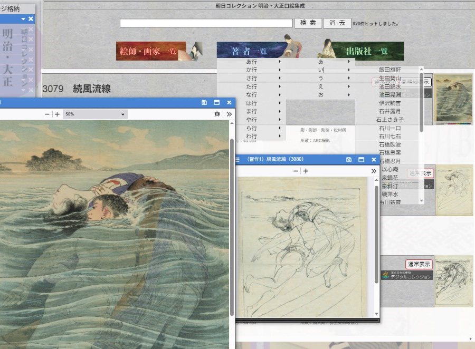Viewport: 475px width, 349px height.
Task: Zoom out the 3080 sketch viewer
Action: pyautogui.click(x=296, y=171)
